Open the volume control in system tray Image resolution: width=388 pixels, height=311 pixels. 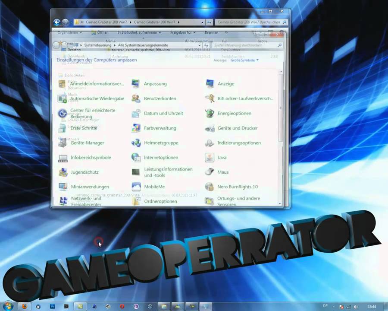pyautogui.click(x=356, y=307)
